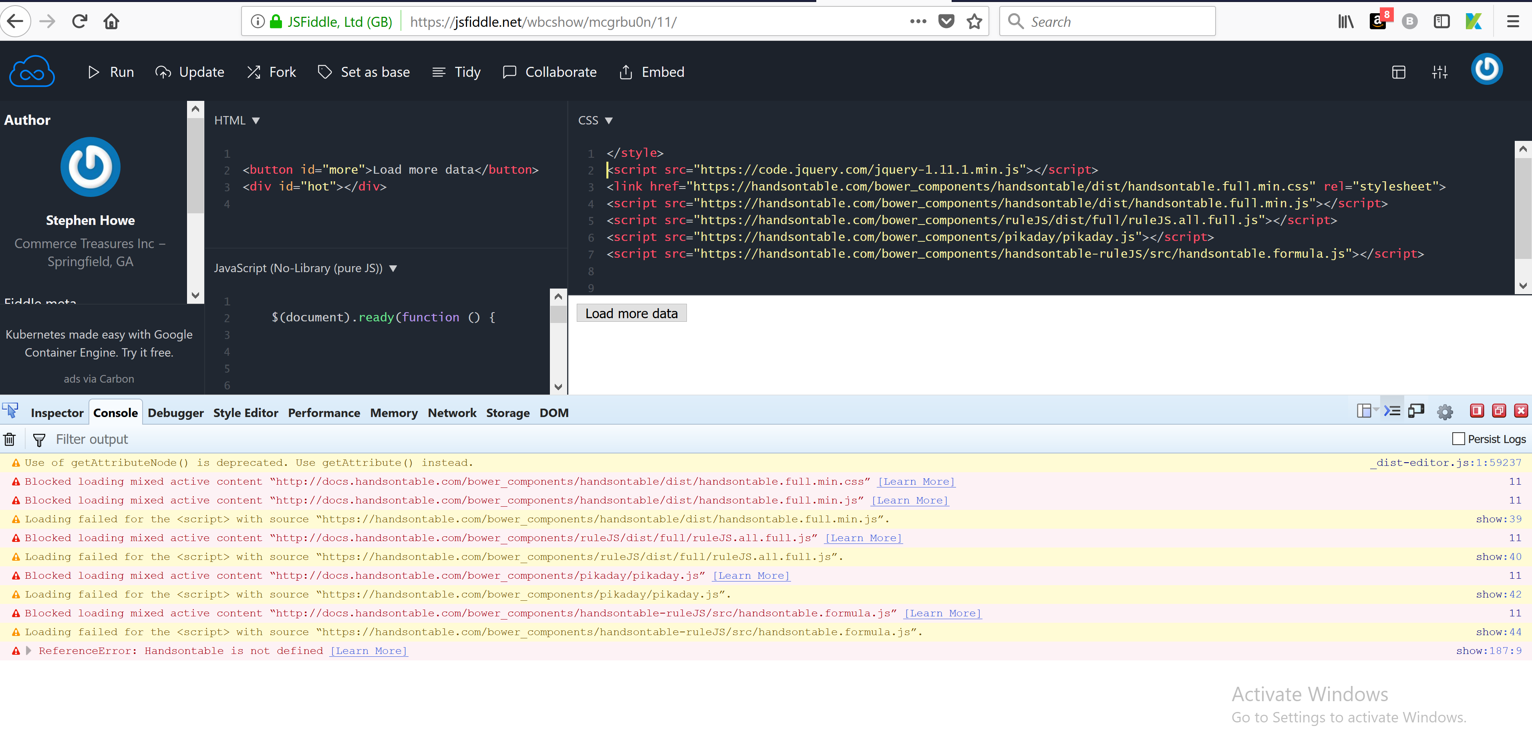Viewport: 1532px width, 738px height.
Task: Click the Load more data button
Action: point(632,313)
